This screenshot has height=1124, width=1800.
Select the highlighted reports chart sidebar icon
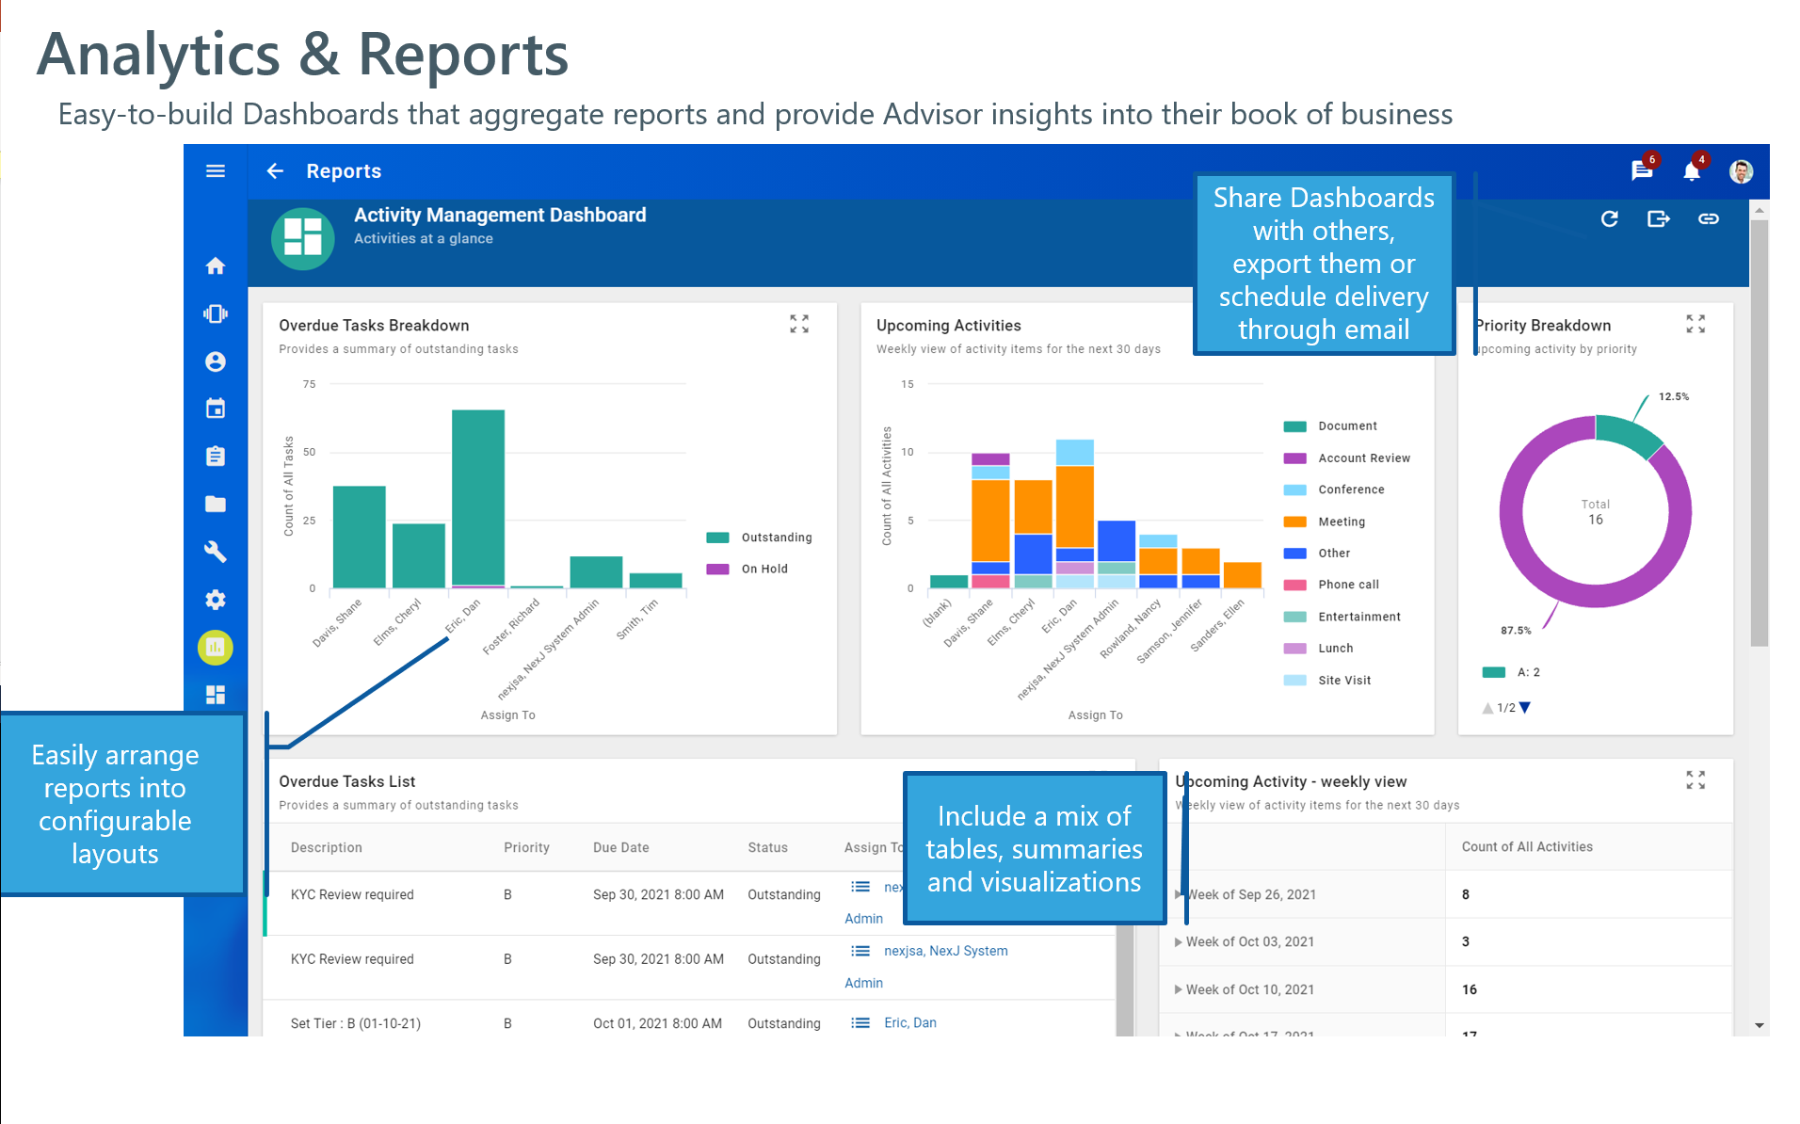[216, 648]
